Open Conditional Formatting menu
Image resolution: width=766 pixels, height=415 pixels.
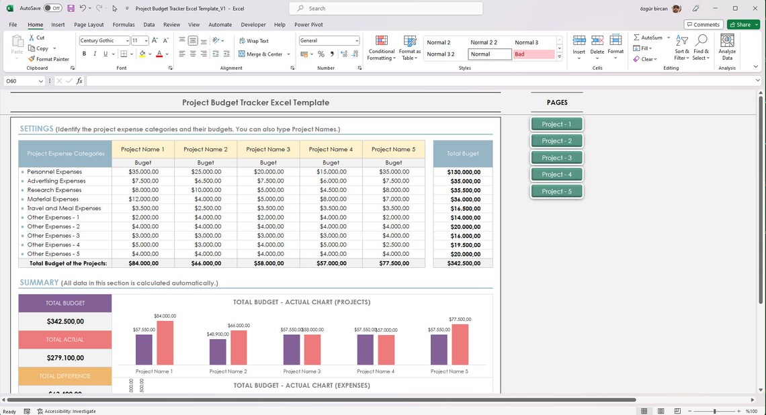point(381,48)
